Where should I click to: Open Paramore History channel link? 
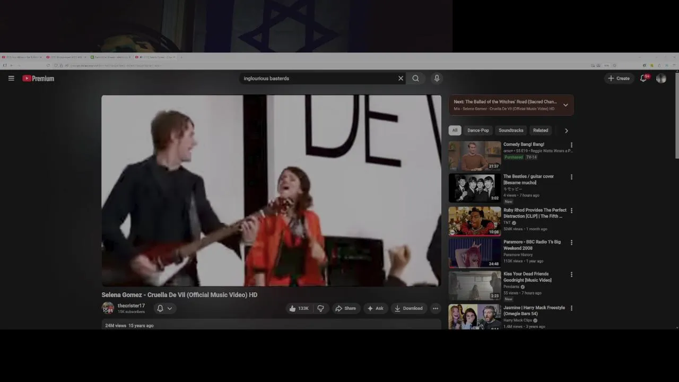pos(518,255)
